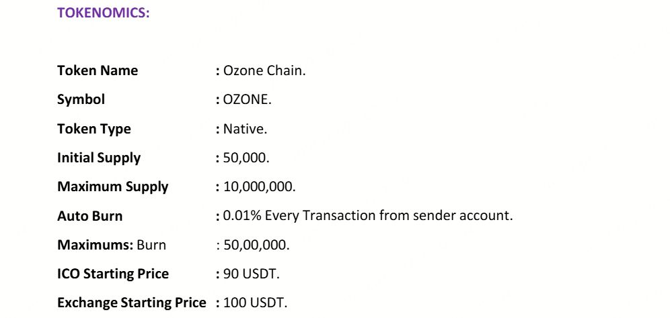Click the Initial Supply label

tap(99, 158)
